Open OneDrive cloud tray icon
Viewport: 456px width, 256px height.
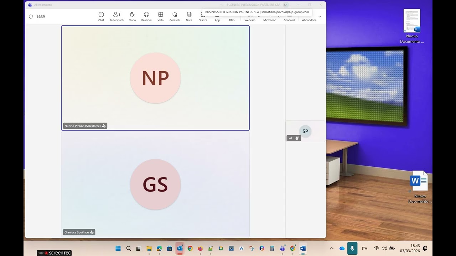[x=342, y=249]
